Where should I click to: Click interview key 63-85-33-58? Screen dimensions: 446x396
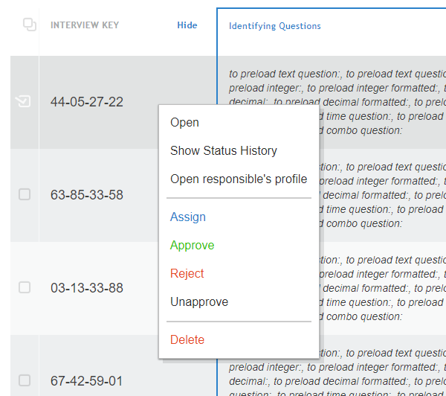click(87, 195)
